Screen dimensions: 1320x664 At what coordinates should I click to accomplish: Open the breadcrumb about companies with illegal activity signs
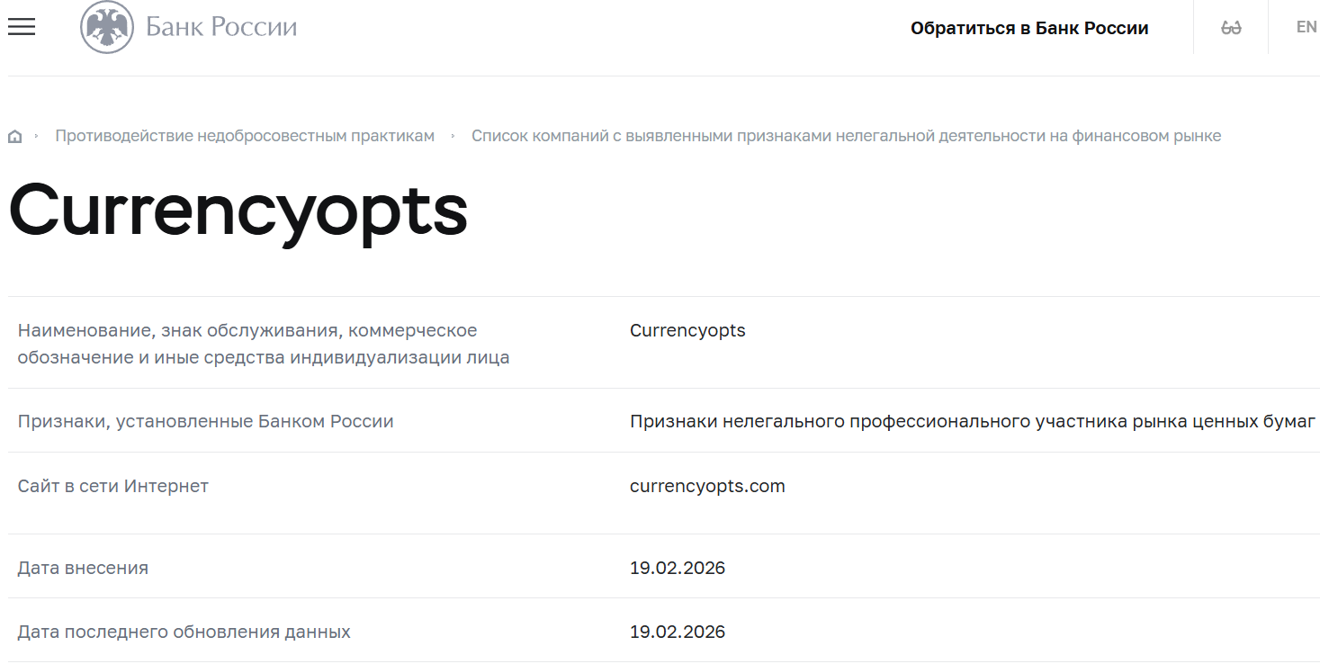click(847, 135)
